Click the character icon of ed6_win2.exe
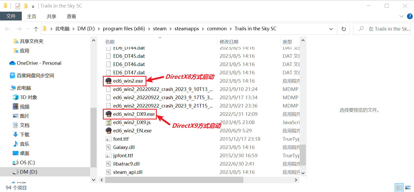The width and height of the screenshot is (414, 192). (109, 81)
